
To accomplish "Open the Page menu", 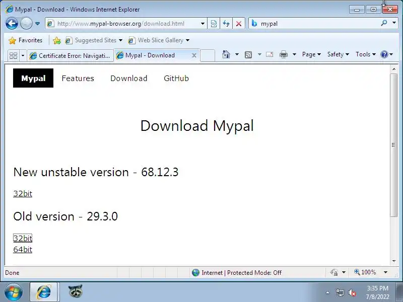I will (311, 54).
